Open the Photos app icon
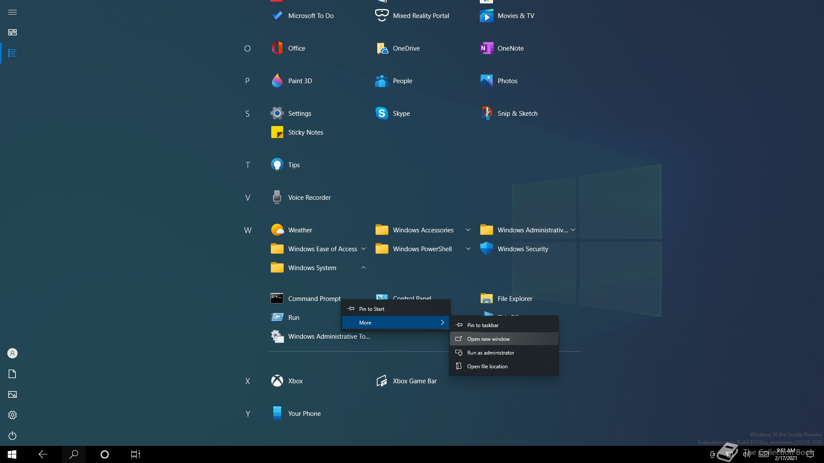The image size is (824, 463). 486,81
